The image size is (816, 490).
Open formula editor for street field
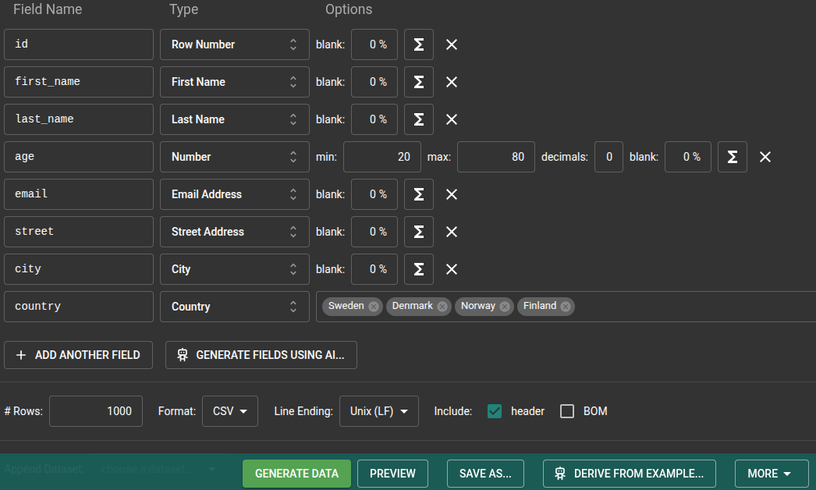click(x=419, y=233)
